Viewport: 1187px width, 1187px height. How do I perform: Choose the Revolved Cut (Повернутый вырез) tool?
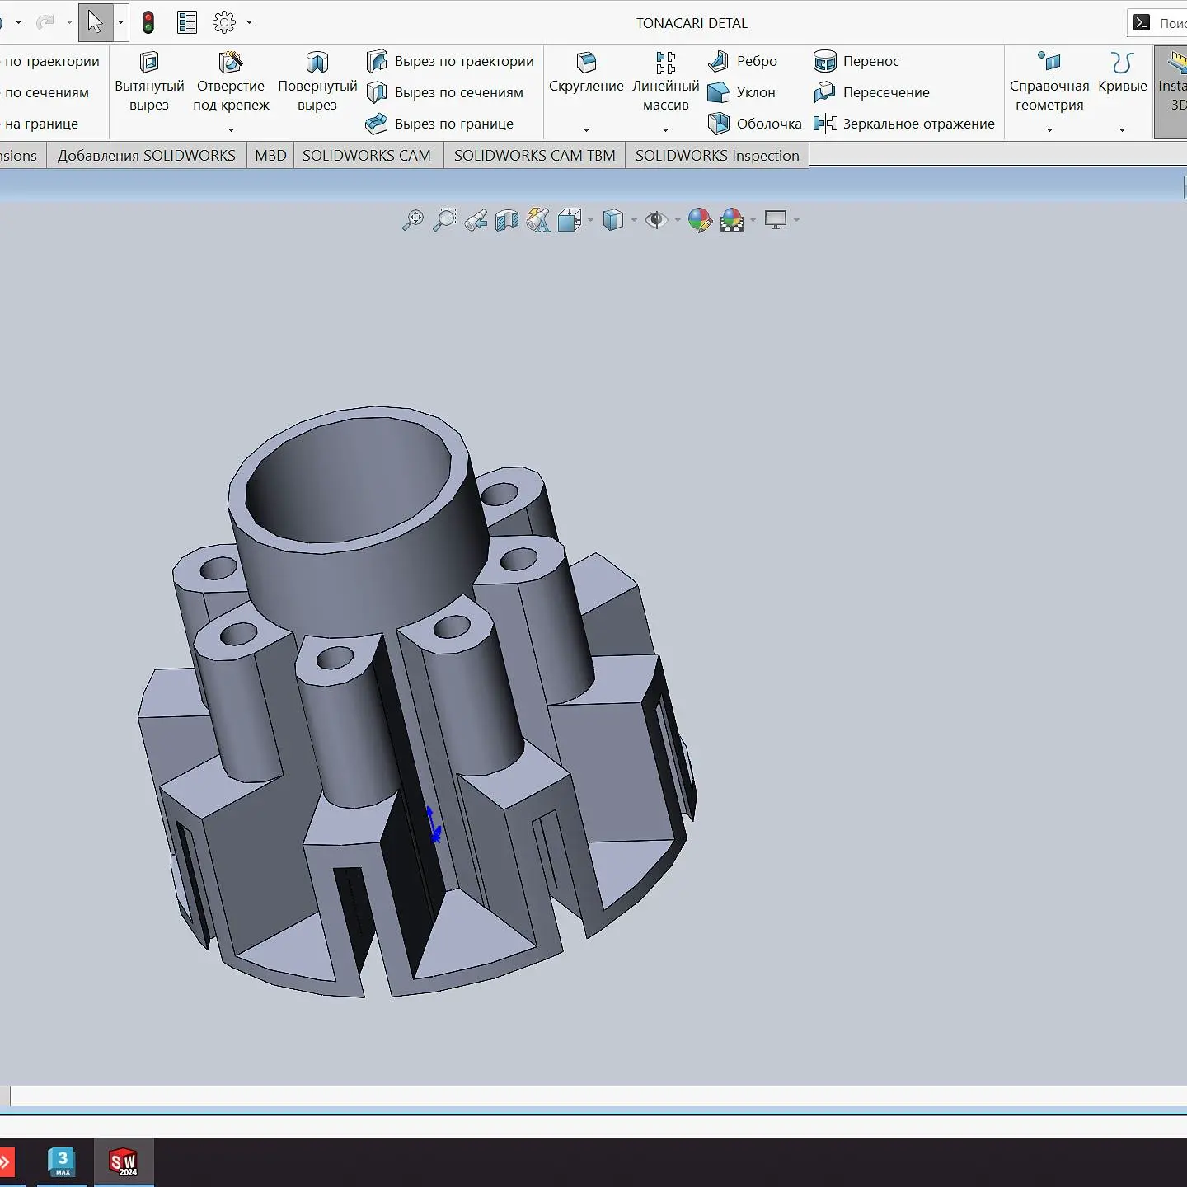(317, 82)
